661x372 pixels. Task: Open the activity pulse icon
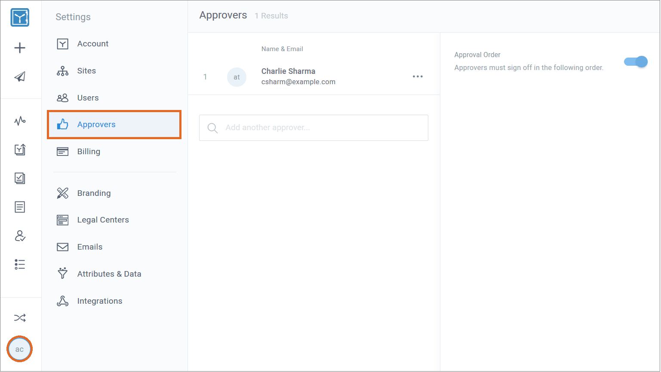19,121
